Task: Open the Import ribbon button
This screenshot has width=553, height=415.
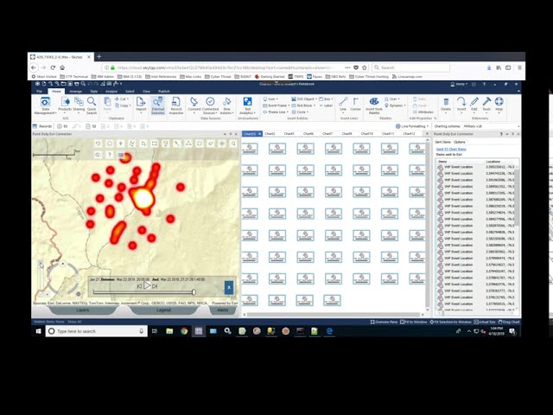Action: [x=141, y=105]
